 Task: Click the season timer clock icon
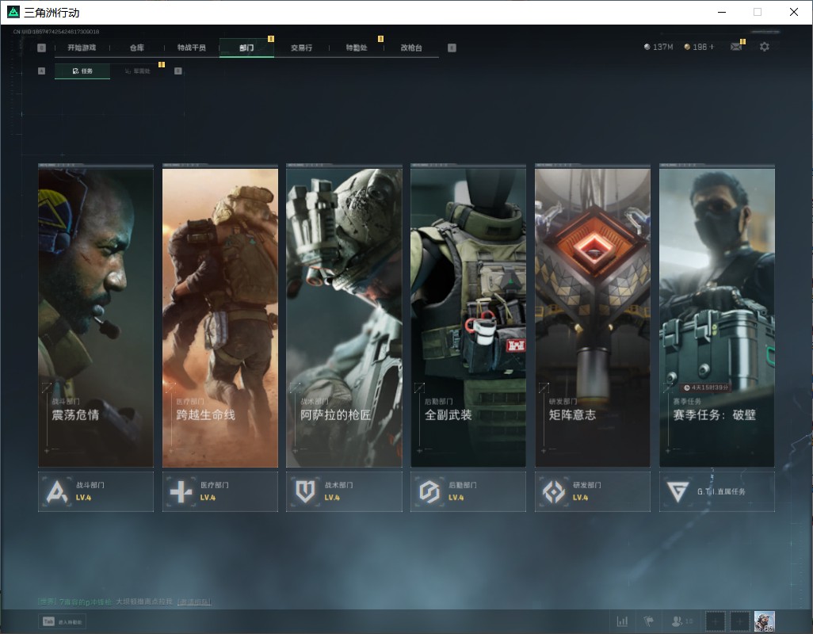click(x=686, y=388)
